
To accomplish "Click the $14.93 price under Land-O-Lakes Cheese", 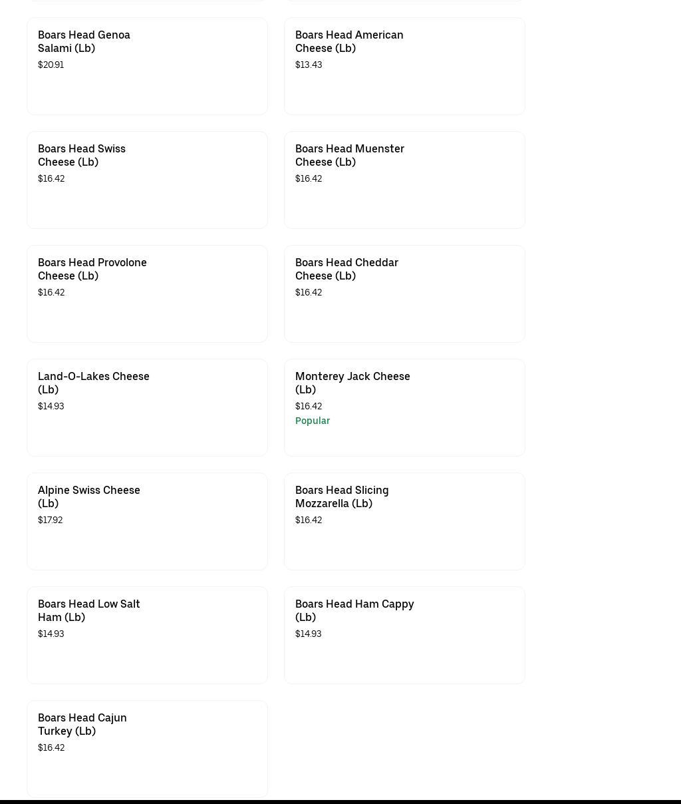I will click(x=51, y=406).
